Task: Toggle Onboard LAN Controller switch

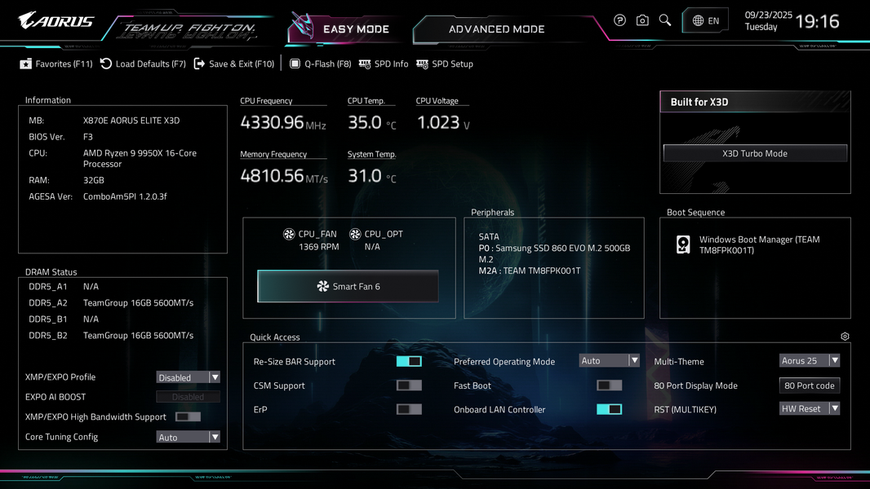Action: coord(609,409)
